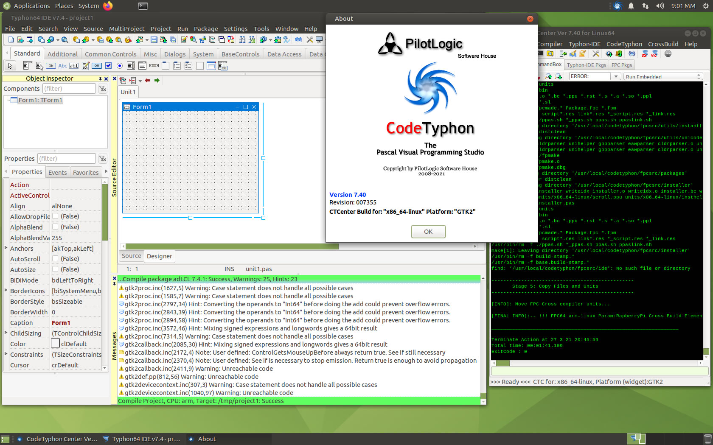713x445 pixels.
Task: Click the form designer horizontal scrollbar
Action: tap(232, 246)
